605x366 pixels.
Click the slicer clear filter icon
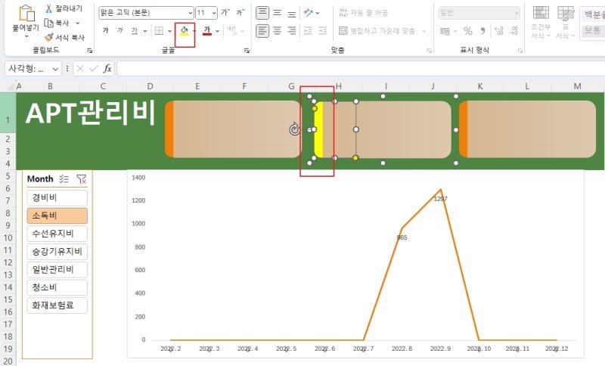point(82,179)
